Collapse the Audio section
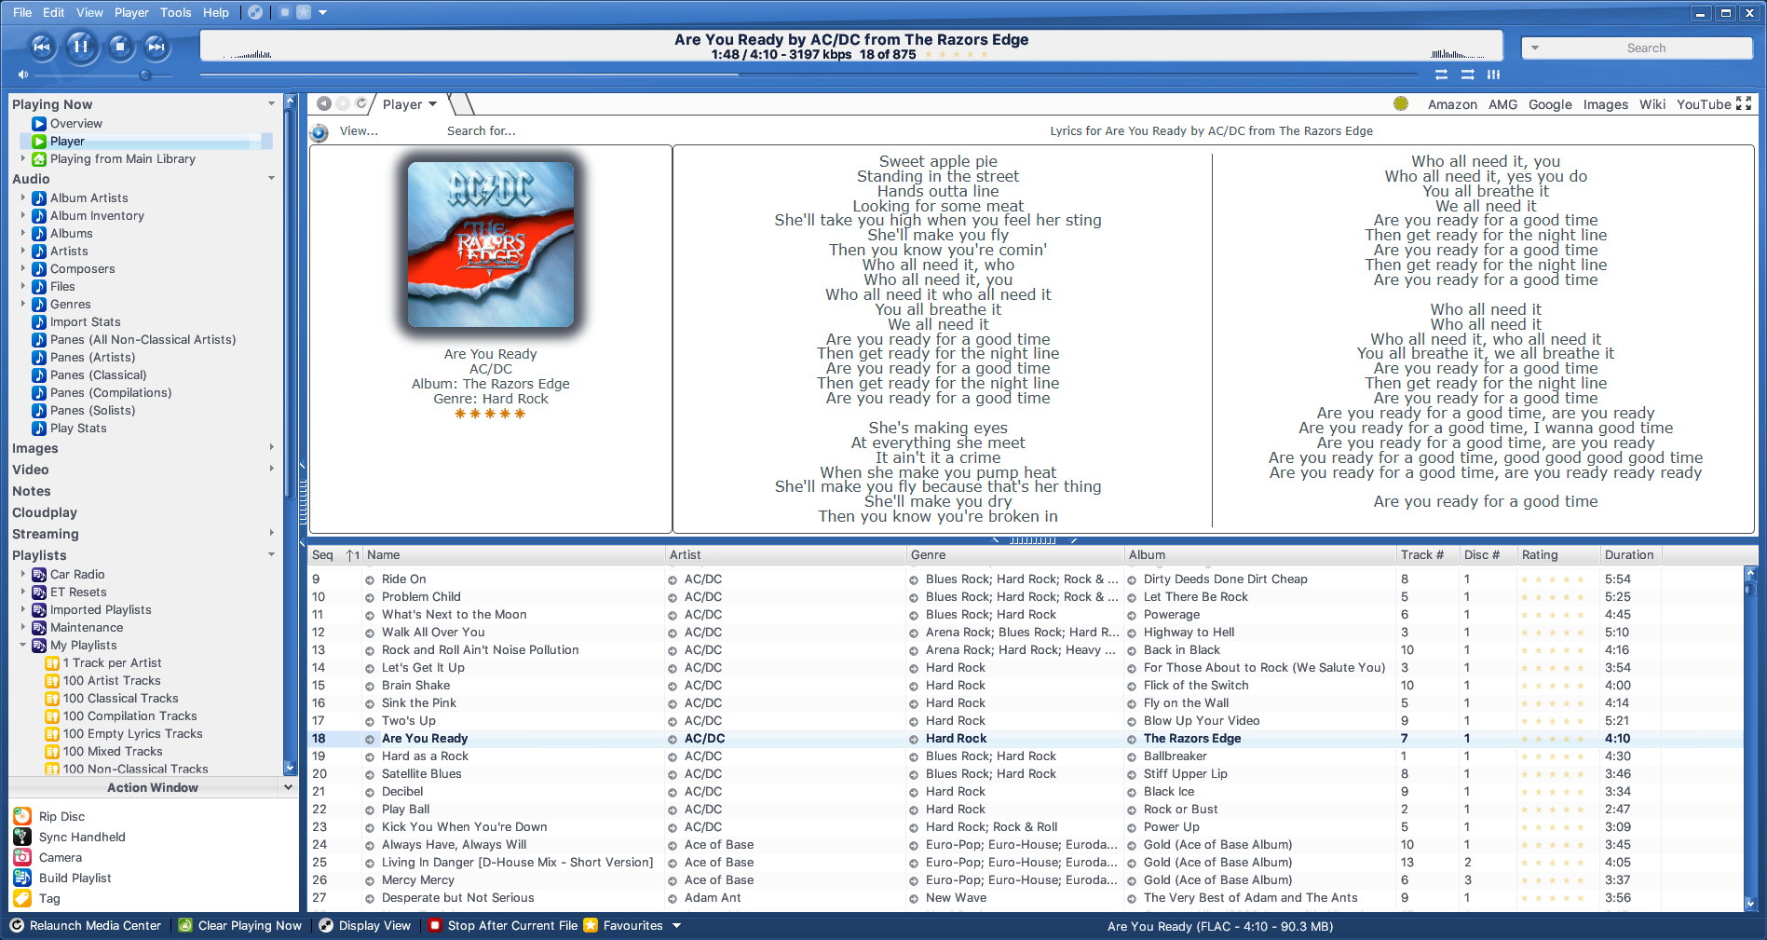 (x=271, y=179)
